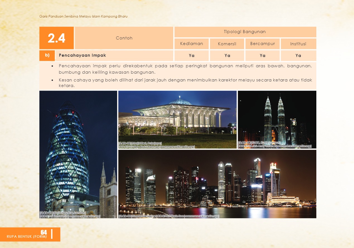
Task: Click the Garis Panduan Senibina document header
Action: click(83, 16)
